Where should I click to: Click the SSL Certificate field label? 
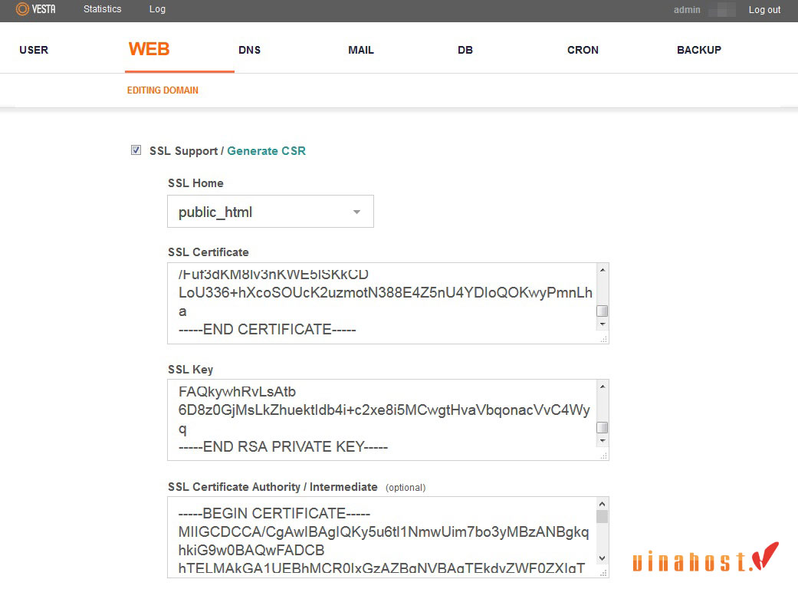(209, 252)
